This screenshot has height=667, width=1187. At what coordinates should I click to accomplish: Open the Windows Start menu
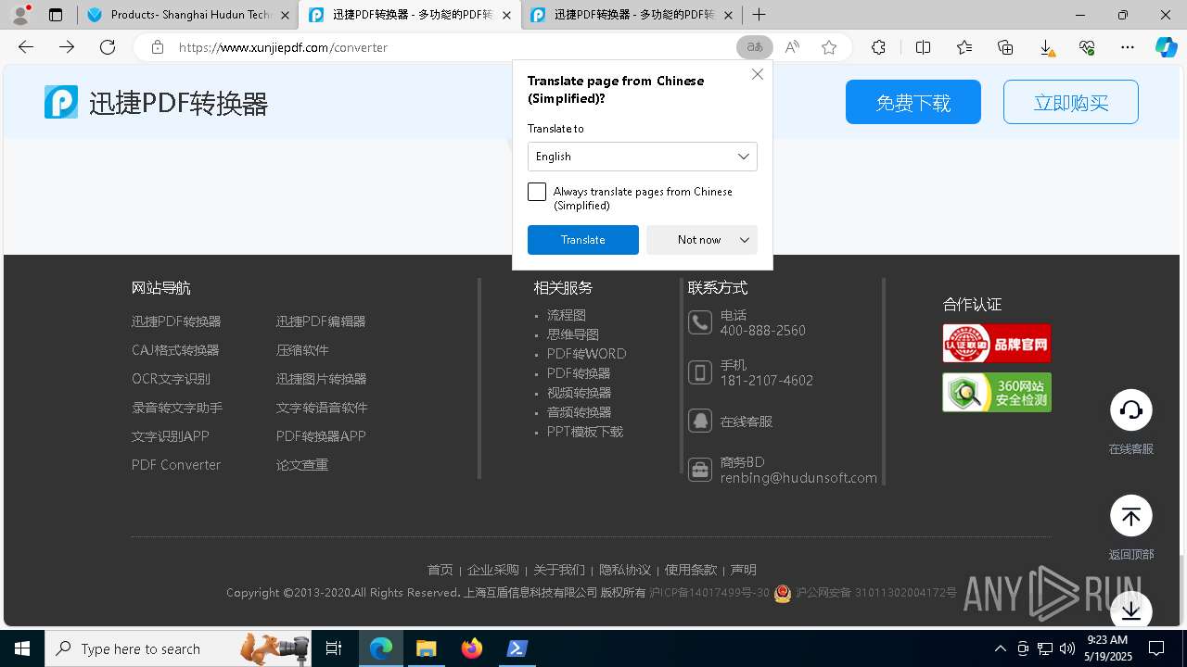point(22,648)
